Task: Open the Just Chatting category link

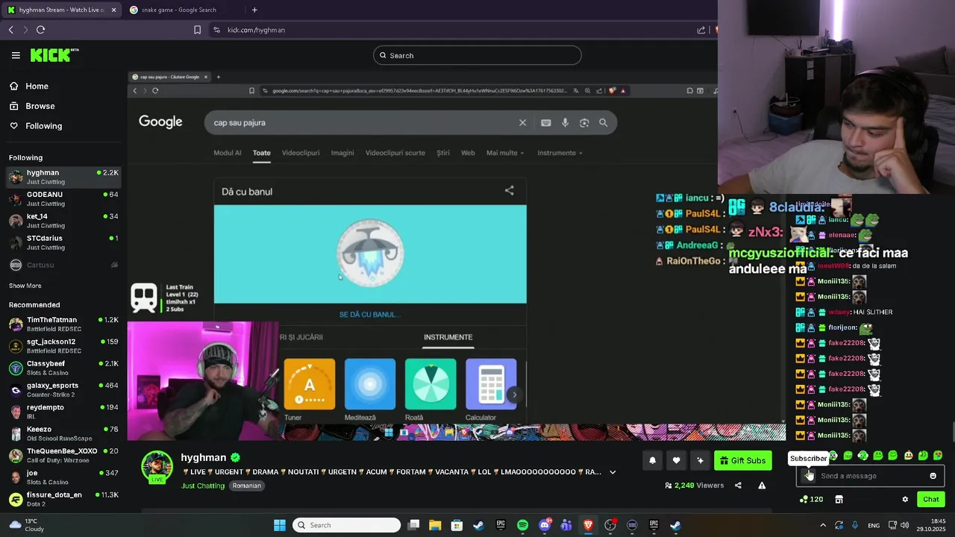Action: 203,486
